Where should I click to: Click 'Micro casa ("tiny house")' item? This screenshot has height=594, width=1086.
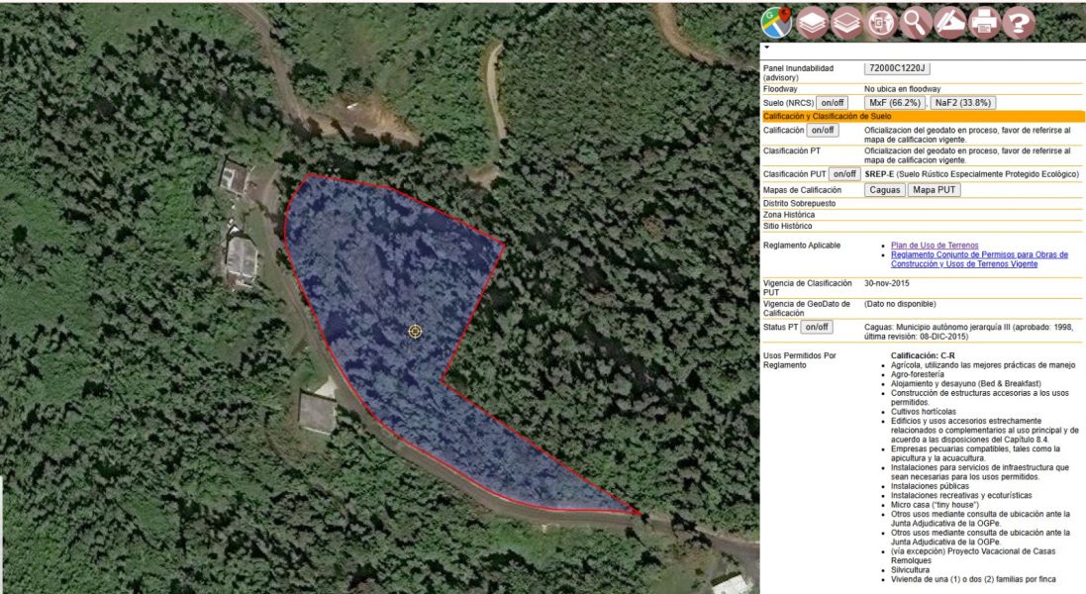point(935,505)
